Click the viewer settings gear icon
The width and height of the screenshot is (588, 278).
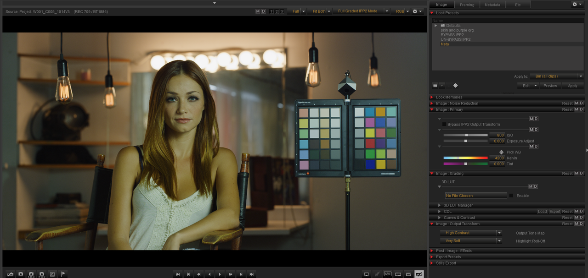(x=415, y=11)
